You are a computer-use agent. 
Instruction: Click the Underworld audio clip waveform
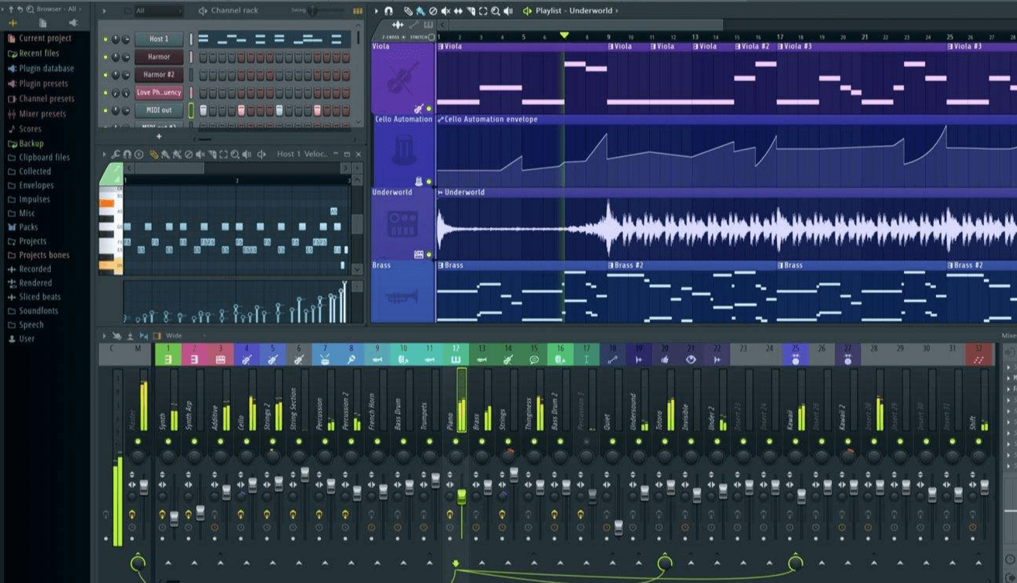[x=726, y=228]
